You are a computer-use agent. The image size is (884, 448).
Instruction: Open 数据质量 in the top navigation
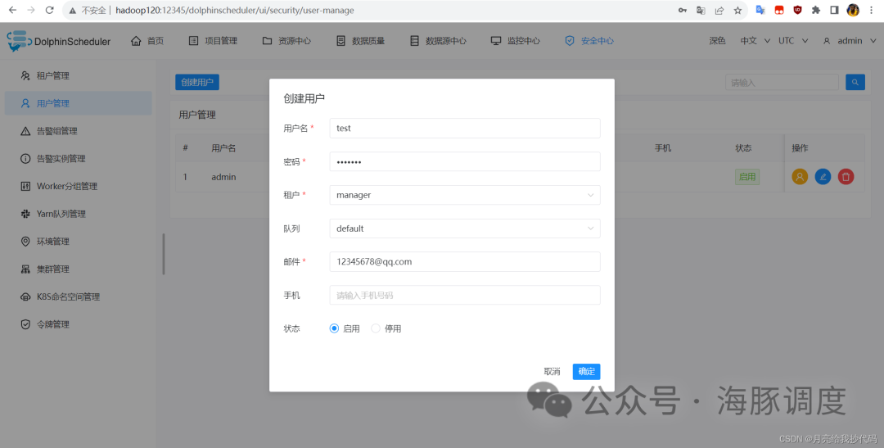(360, 41)
